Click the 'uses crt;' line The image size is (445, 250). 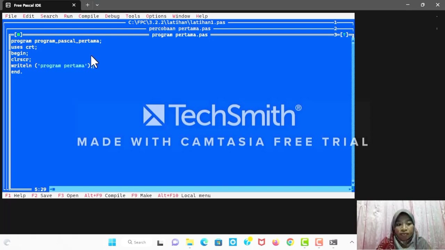tap(24, 47)
